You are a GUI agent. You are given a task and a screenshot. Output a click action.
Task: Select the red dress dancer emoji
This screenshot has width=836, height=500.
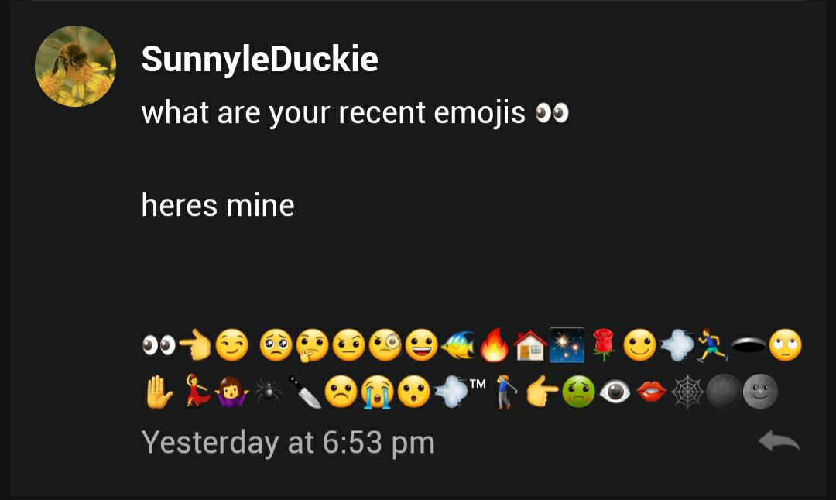195,392
